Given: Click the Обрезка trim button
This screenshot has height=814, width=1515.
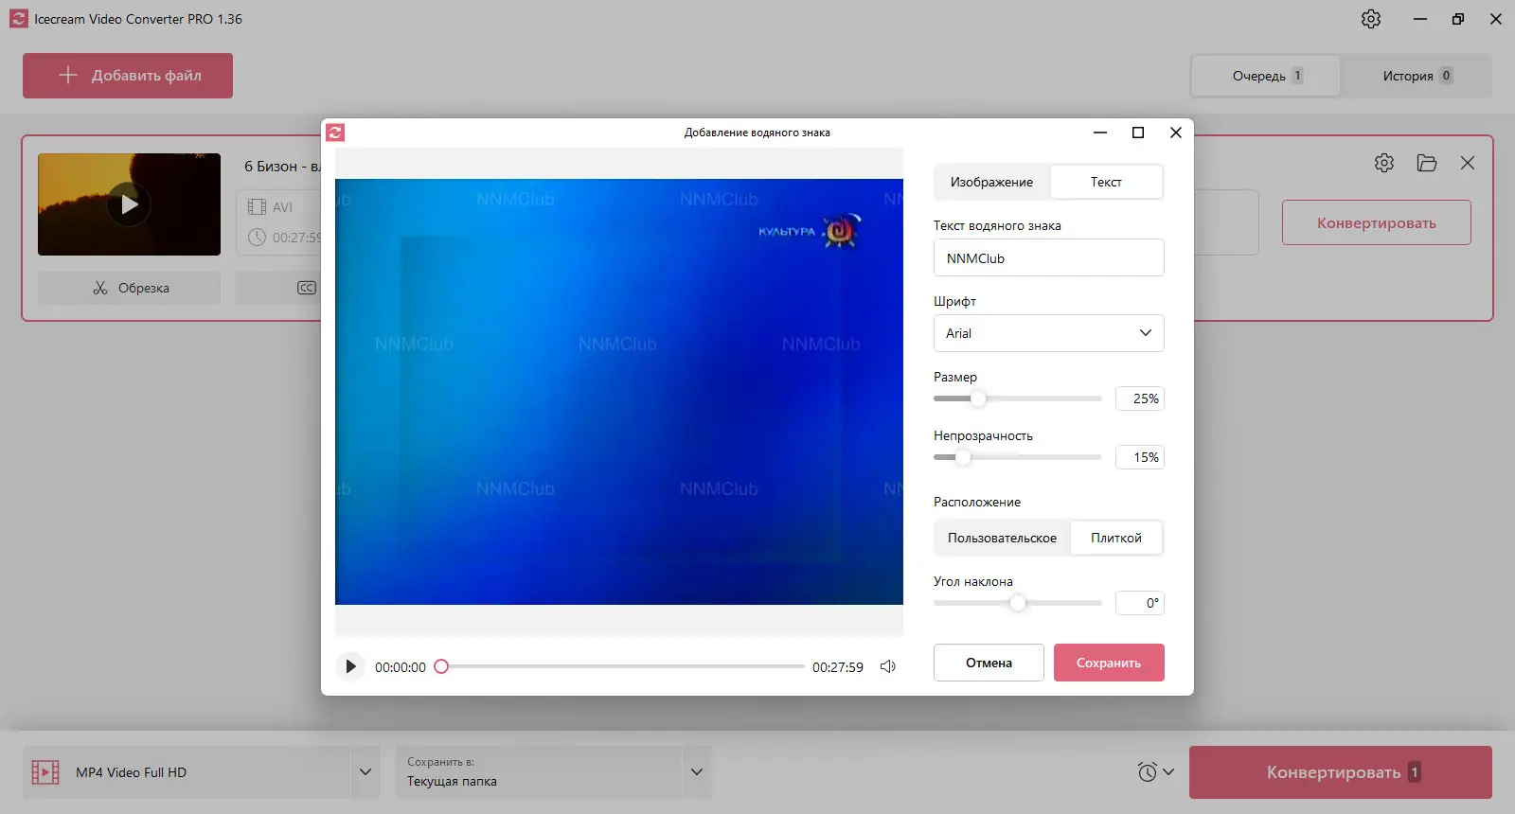Looking at the screenshot, I should pos(129,288).
